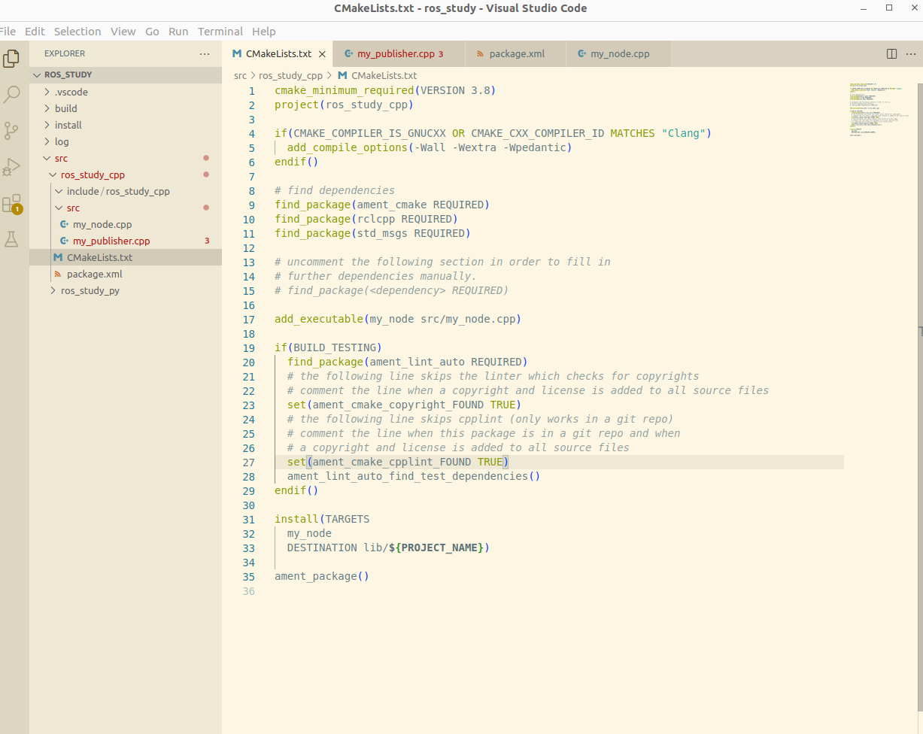Expand the install folder

click(x=126, y=125)
